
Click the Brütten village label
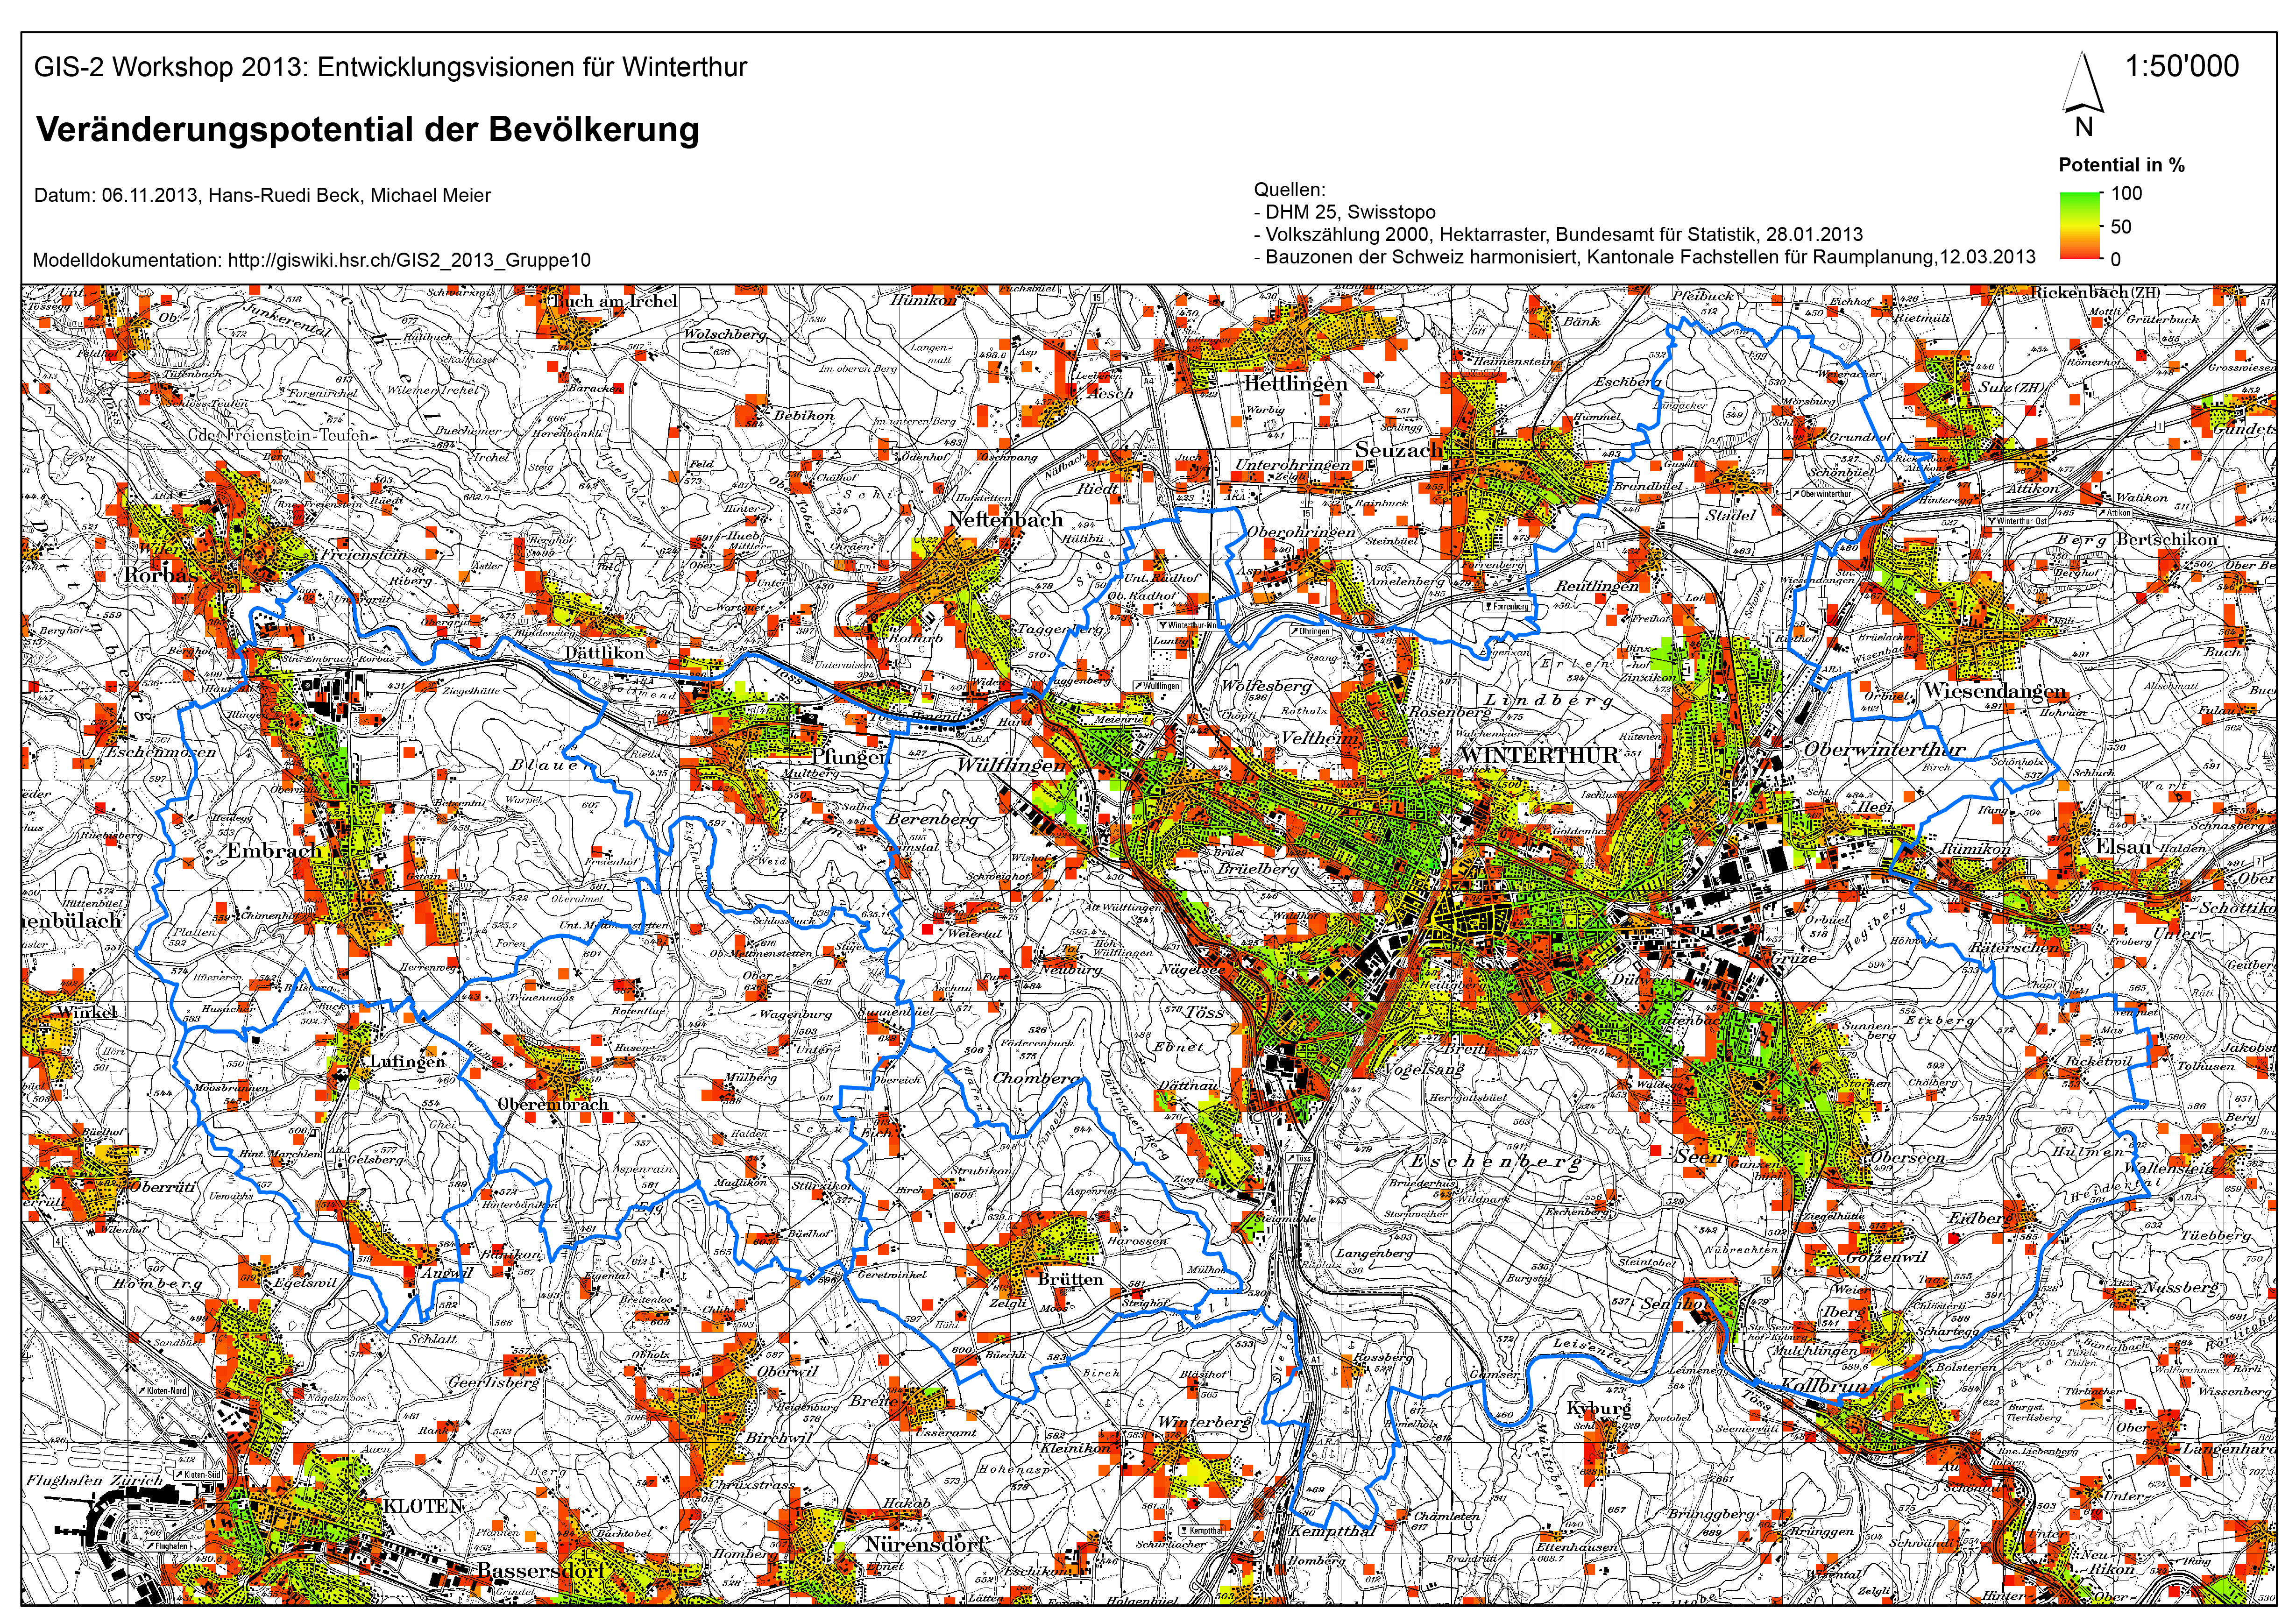click(1070, 1279)
